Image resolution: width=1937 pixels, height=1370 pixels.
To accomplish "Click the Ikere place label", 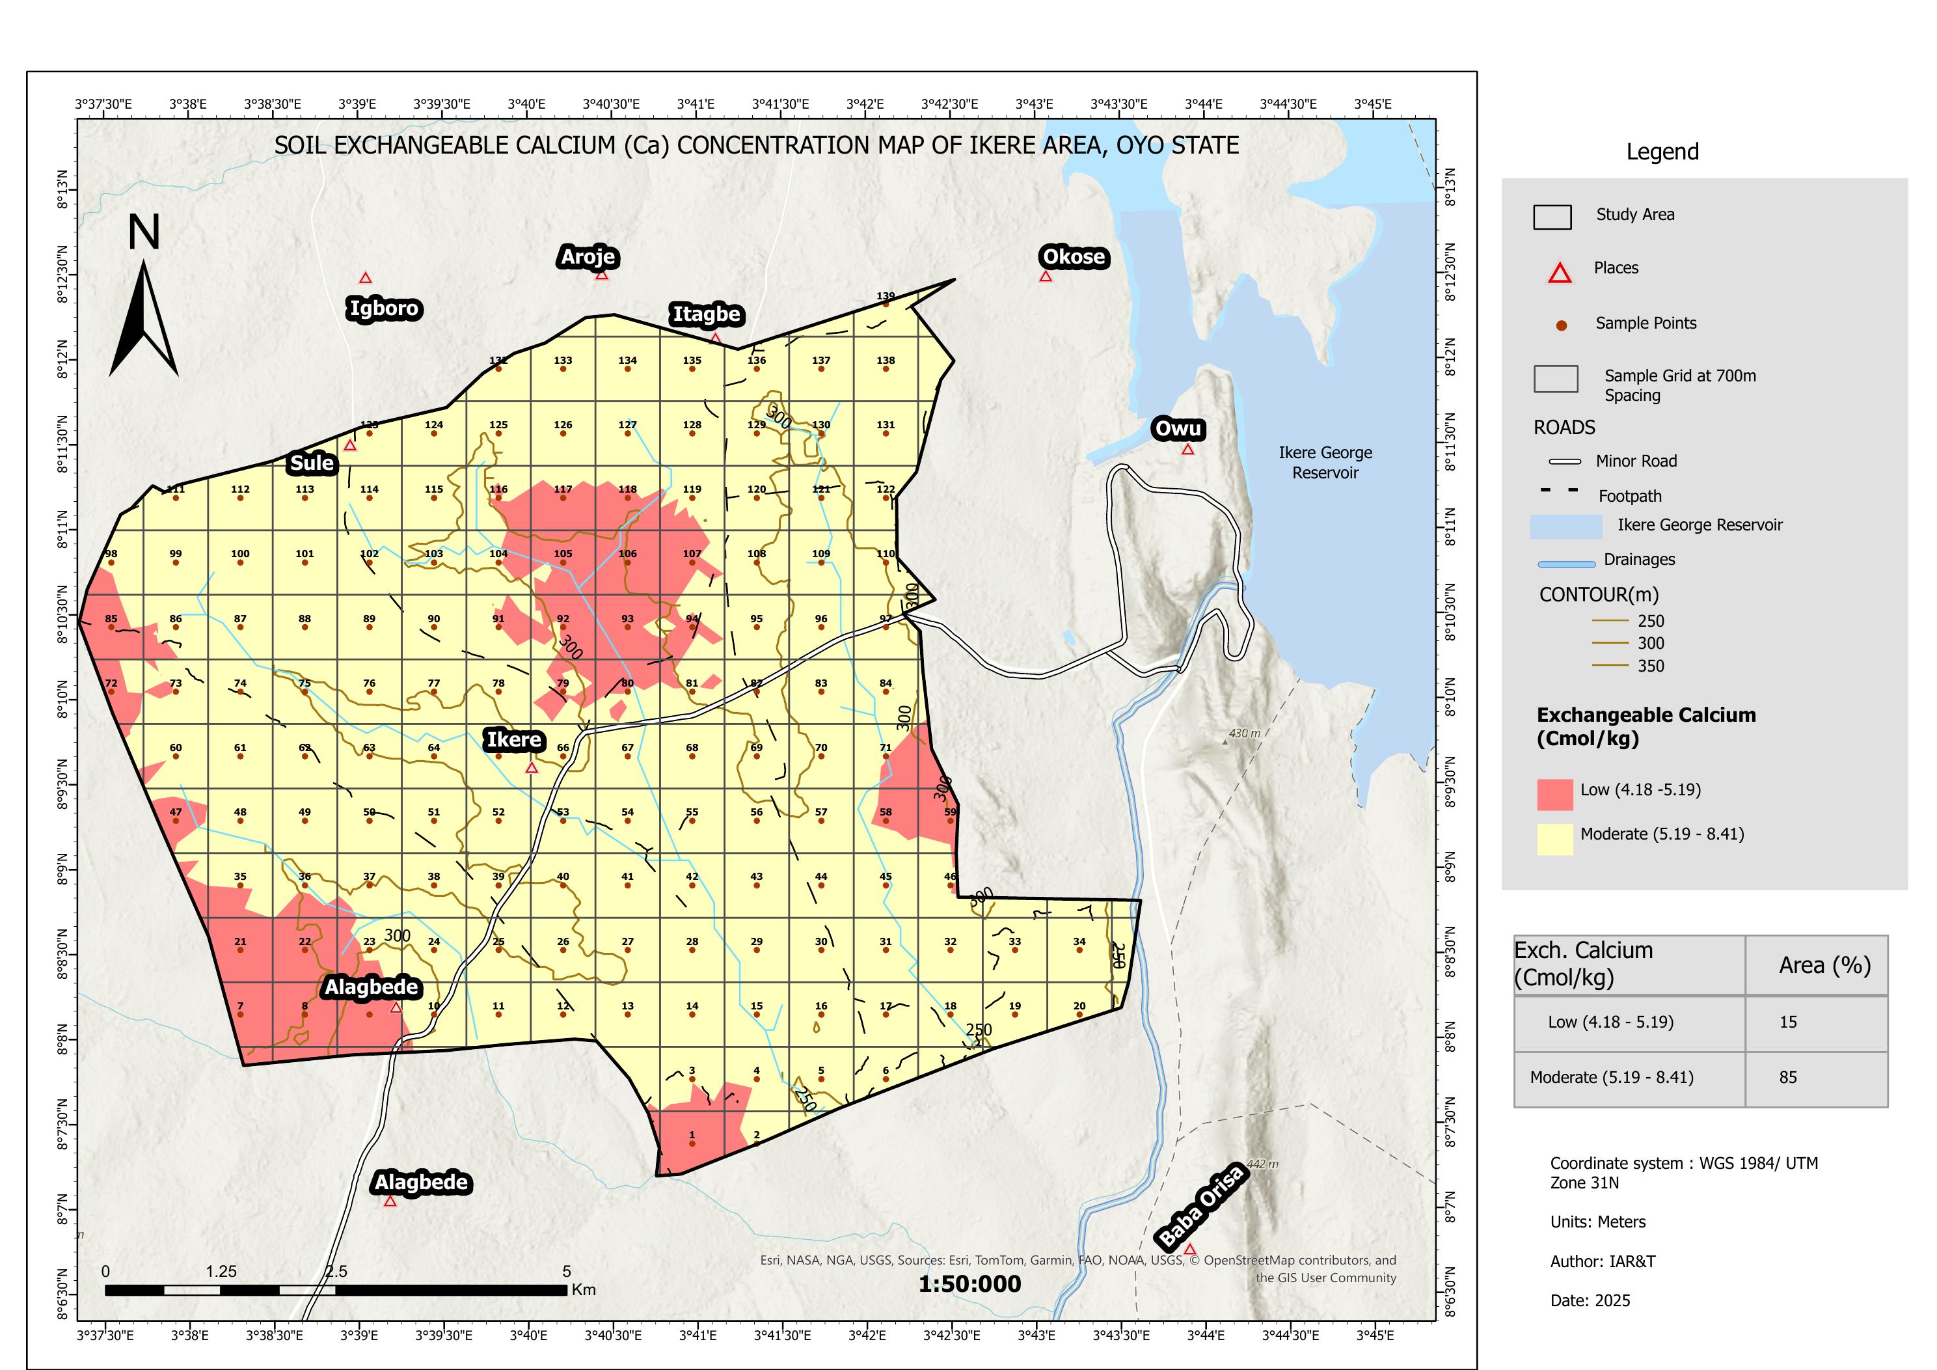I will click(514, 740).
